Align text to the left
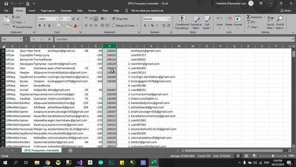Image resolution: width=296 pixels, height=167 pixels. tap(86, 26)
